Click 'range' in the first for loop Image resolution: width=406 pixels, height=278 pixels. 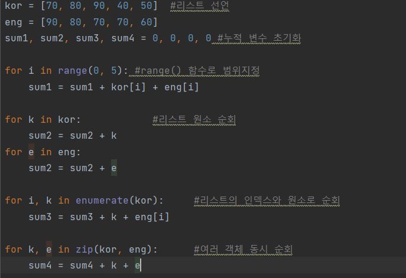[x=72, y=71]
